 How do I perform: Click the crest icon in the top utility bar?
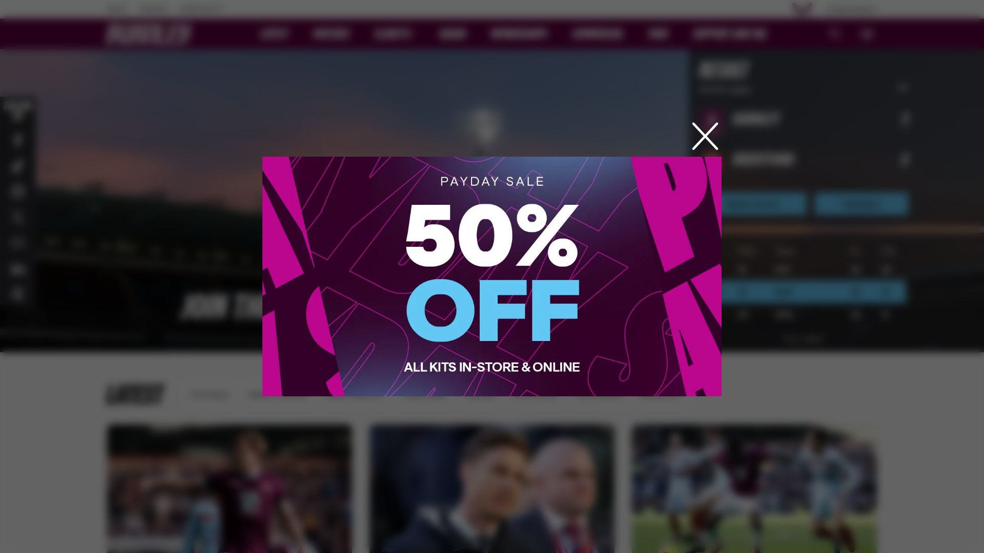802,9
